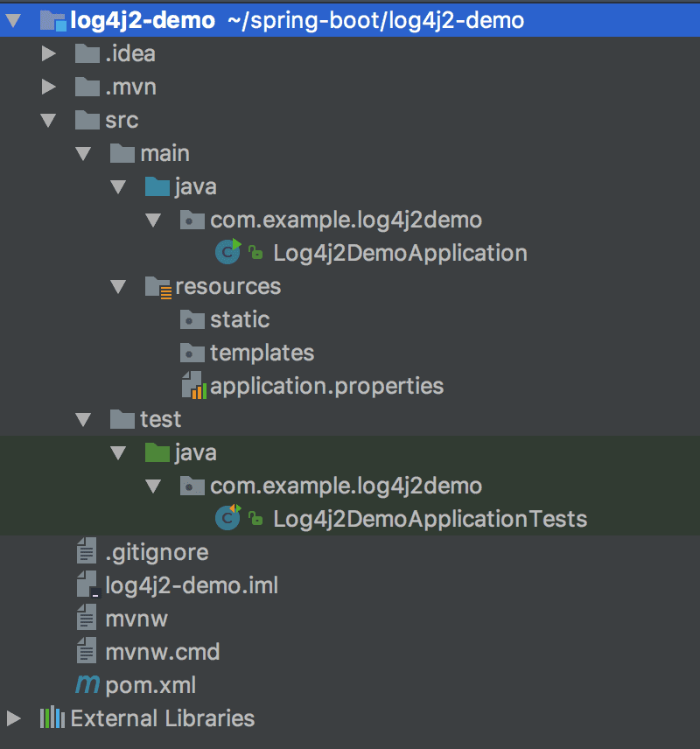Click the Maven icon beside pom.xml

(87, 685)
